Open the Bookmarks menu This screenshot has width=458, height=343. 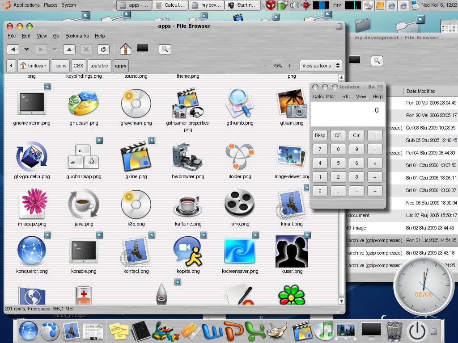(77, 36)
